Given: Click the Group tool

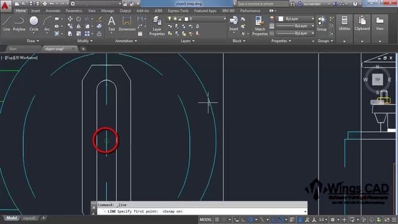Looking at the screenshot, I should tap(322, 24).
